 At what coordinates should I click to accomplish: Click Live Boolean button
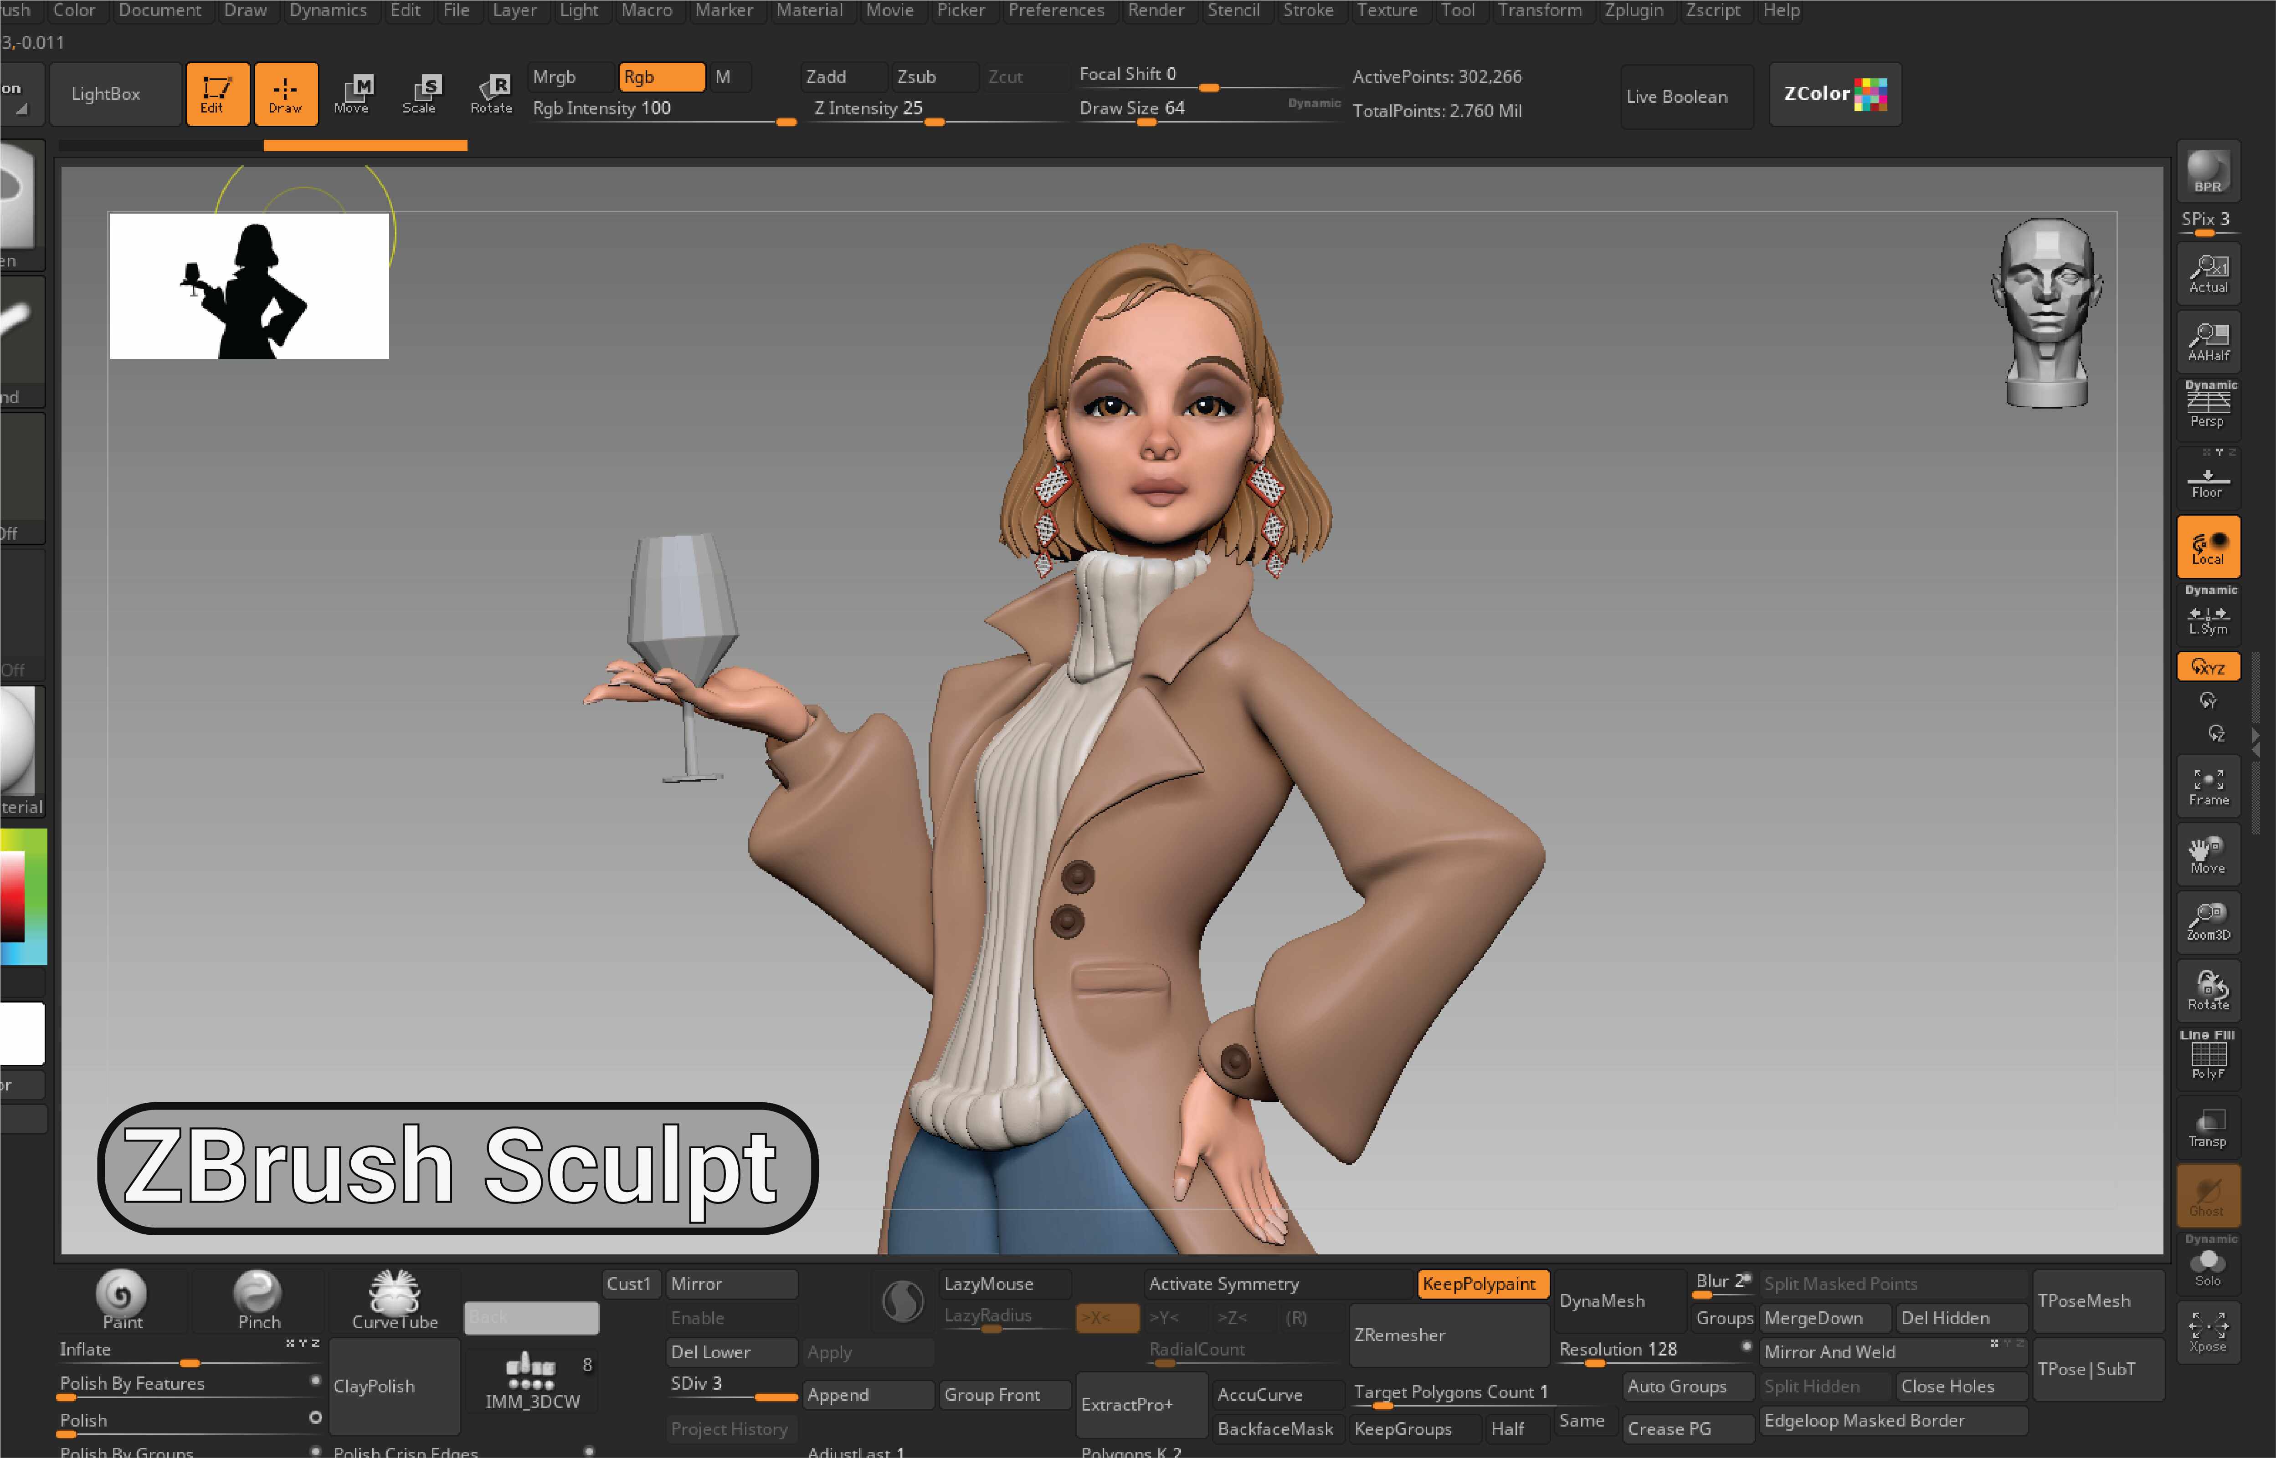click(x=1687, y=96)
